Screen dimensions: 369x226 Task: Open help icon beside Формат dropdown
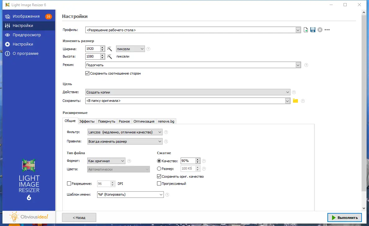(x=129, y=161)
